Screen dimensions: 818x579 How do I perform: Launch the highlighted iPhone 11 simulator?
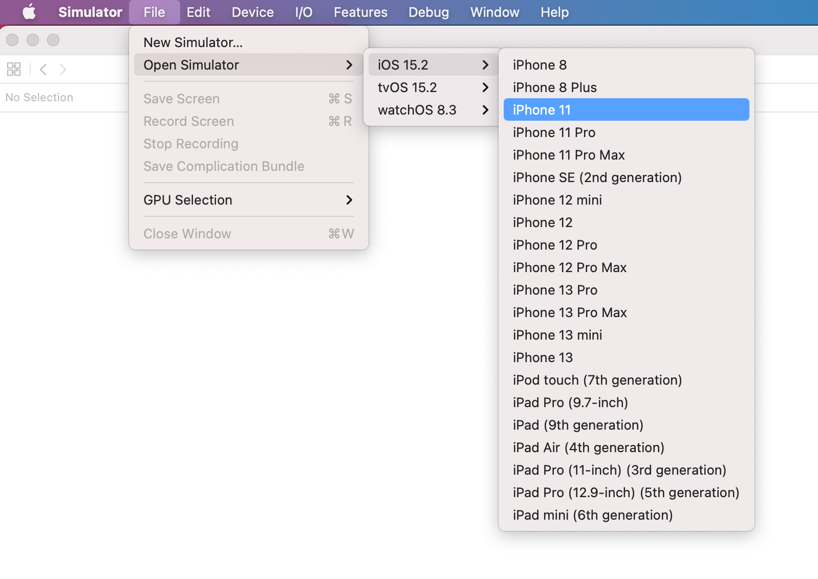[627, 110]
